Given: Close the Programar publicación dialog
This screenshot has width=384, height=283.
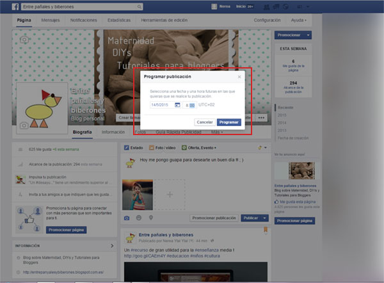Looking at the screenshot, I should 239,77.
